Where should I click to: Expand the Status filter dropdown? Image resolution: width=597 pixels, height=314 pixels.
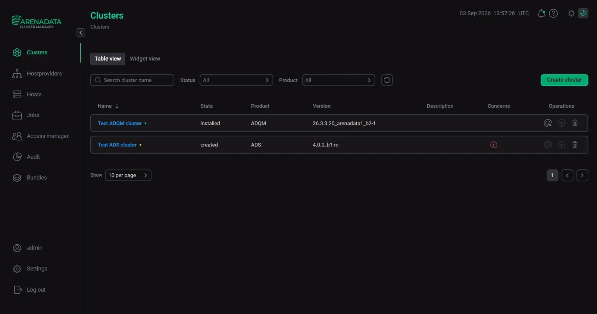236,80
